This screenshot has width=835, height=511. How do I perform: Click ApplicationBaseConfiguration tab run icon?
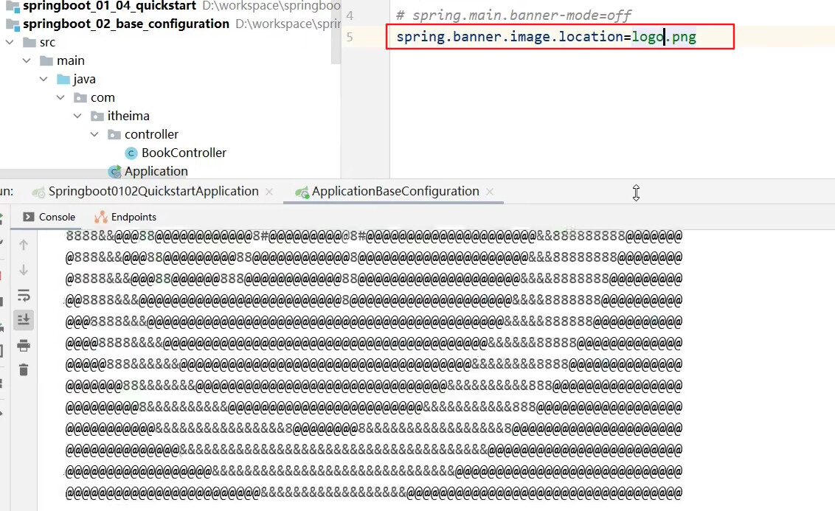tap(302, 192)
